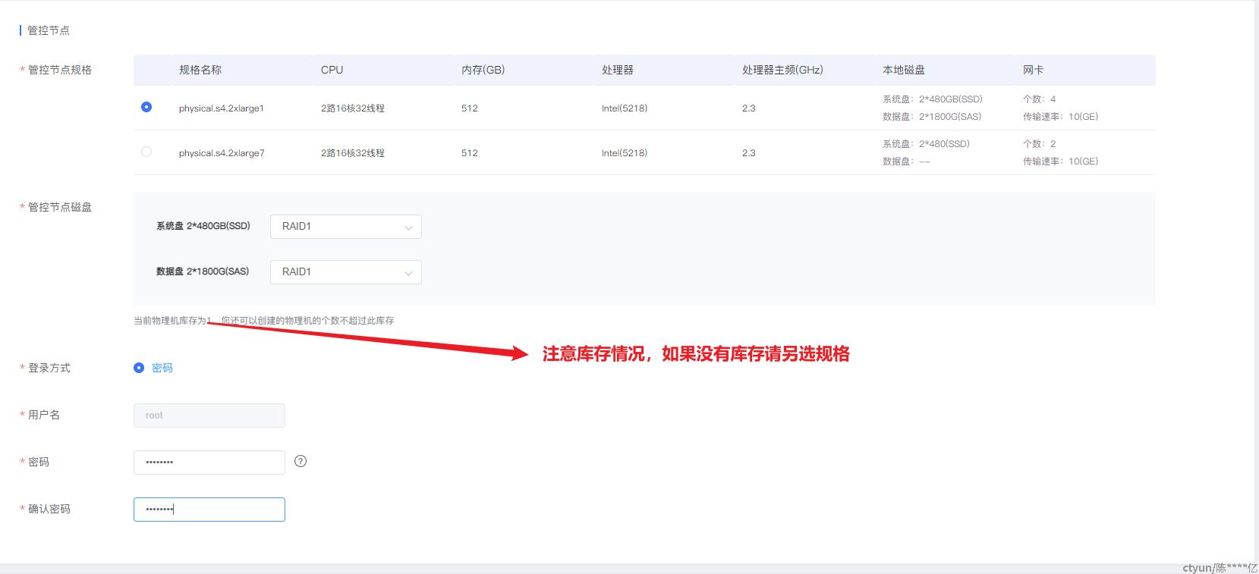This screenshot has width=1259, height=574.
Task: Select the physical.s4.2xlarge7 spec radio button
Action: point(146,152)
